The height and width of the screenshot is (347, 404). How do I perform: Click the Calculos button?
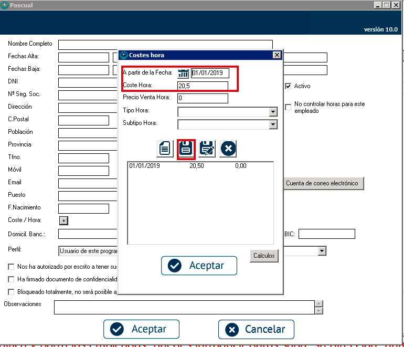pyautogui.click(x=264, y=256)
